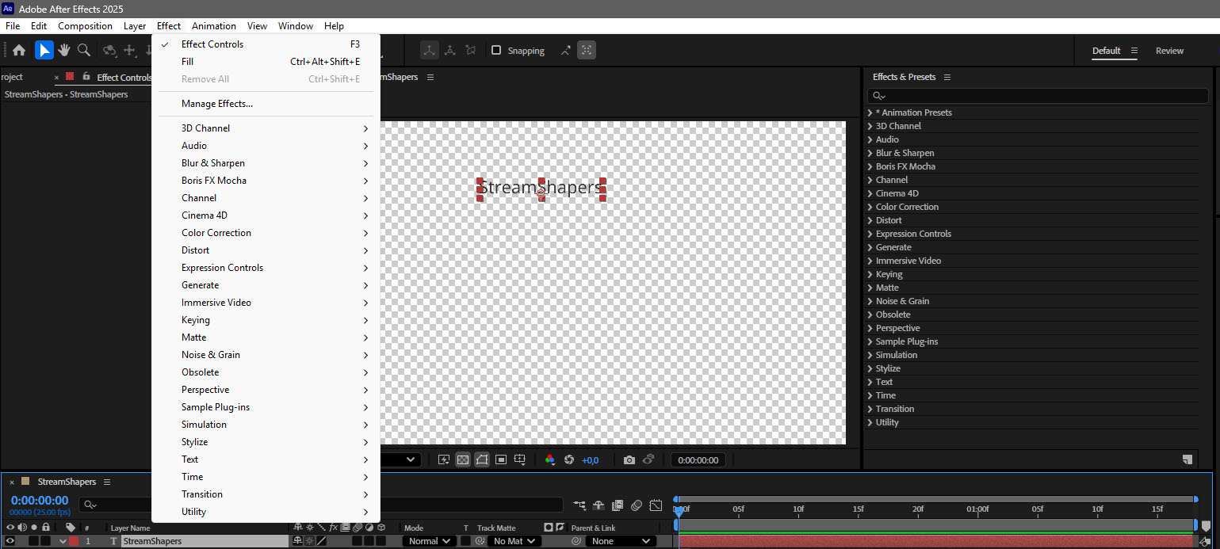This screenshot has width=1220, height=549.
Task: Open the Composition Mini-Flowchart icon
Action: [x=579, y=505]
